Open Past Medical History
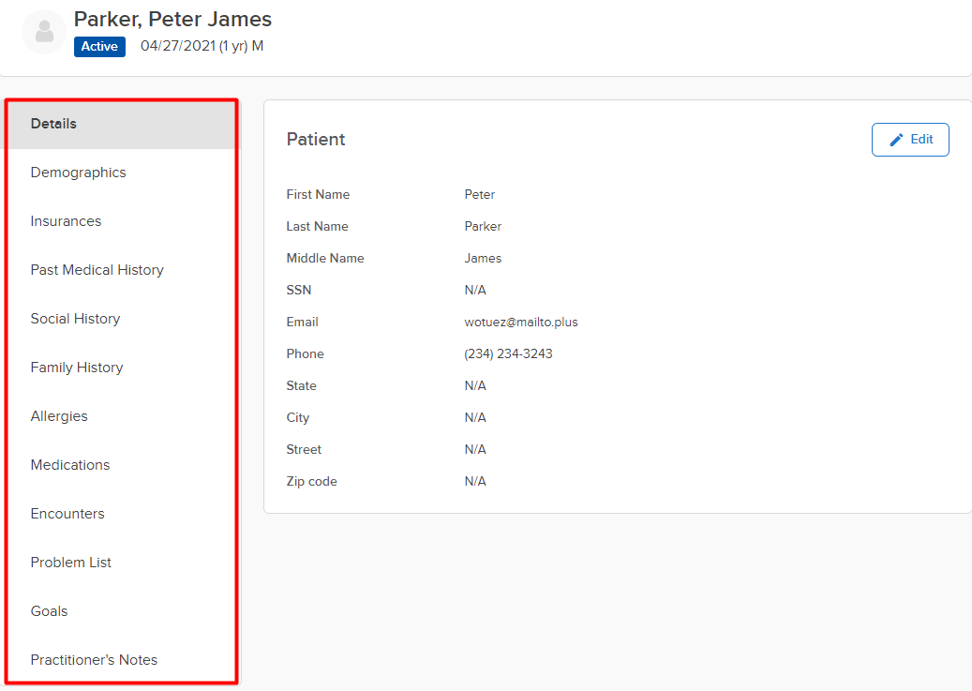Viewport: 972px width, 691px height. (x=97, y=270)
